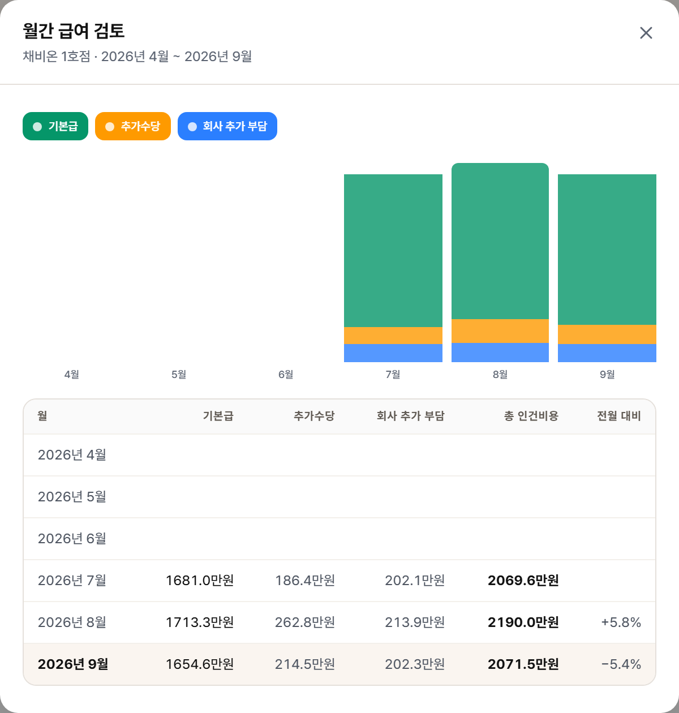Click the 2071.5만원 total cost cell
This screenshot has height=713, width=679.
coord(523,664)
